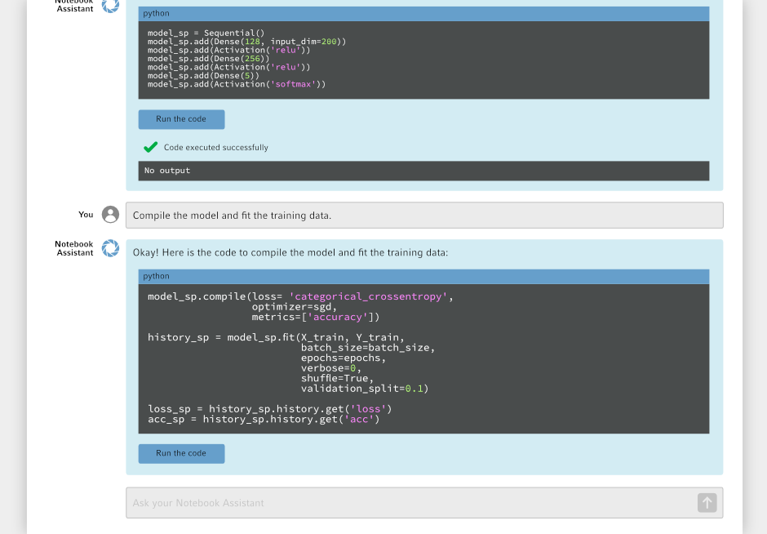Click the user avatar icon beside You
The width and height of the screenshot is (767, 534).
pyautogui.click(x=110, y=215)
